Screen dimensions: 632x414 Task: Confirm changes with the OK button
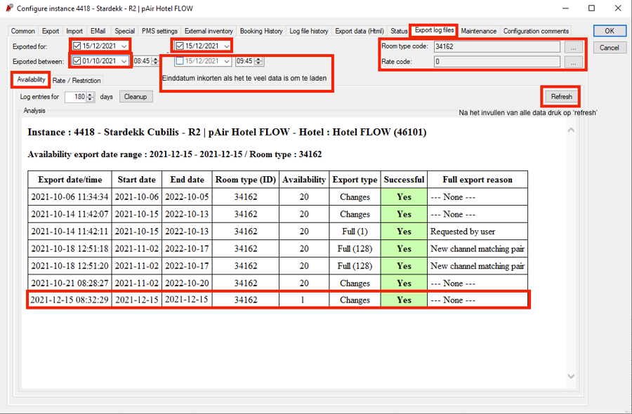[x=608, y=30]
